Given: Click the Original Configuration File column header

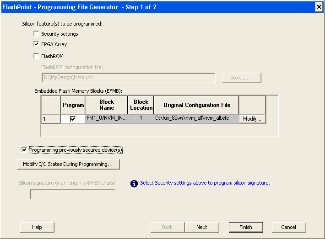Looking at the screenshot, I should 196,105.
